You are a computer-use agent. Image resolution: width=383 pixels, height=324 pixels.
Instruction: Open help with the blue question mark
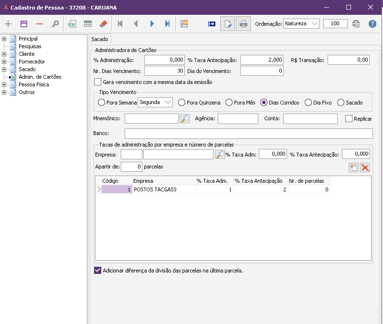coord(372,24)
